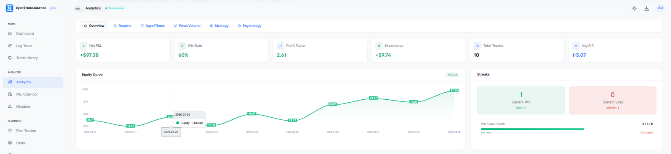
Task: Open the SU user avatar menu
Action: (x=660, y=8)
